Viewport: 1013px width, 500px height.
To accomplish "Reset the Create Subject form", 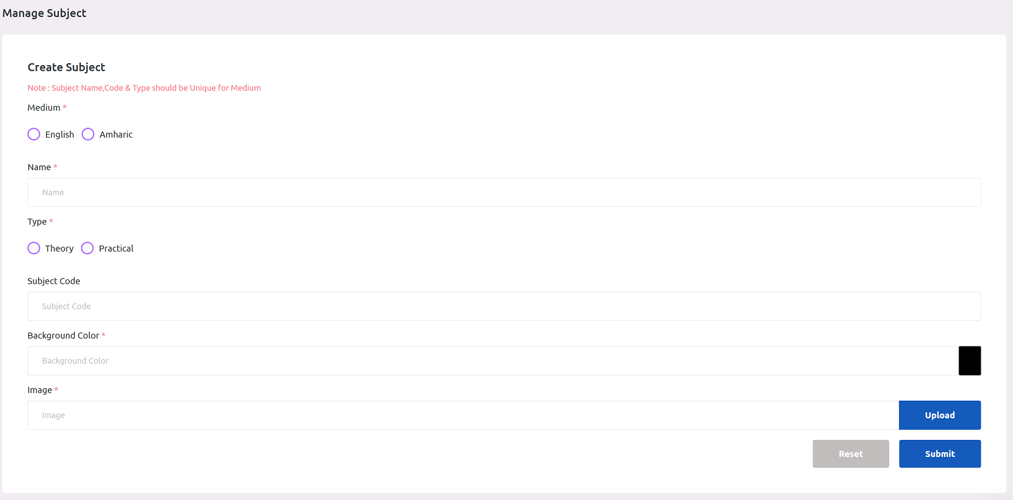I will (850, 454).
